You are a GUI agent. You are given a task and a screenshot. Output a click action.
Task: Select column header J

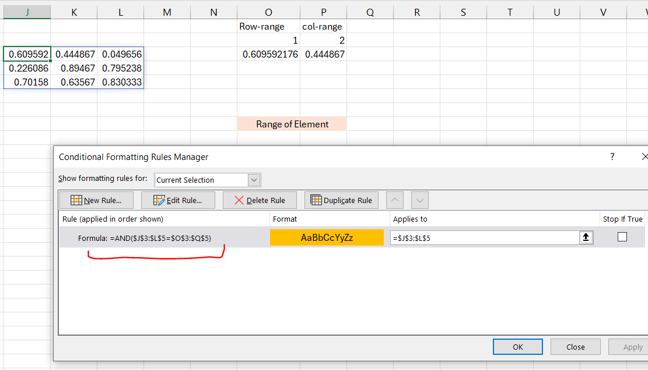pyautogui.click(x=27, y=12)
